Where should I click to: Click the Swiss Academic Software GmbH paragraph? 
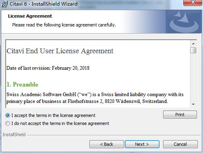tap(95, 98)
